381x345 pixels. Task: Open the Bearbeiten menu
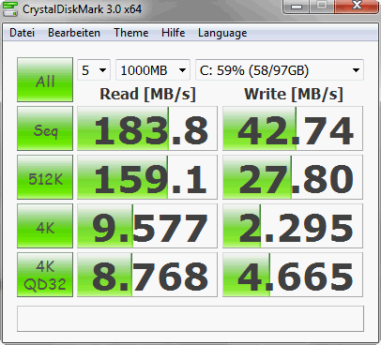[74, 33]
